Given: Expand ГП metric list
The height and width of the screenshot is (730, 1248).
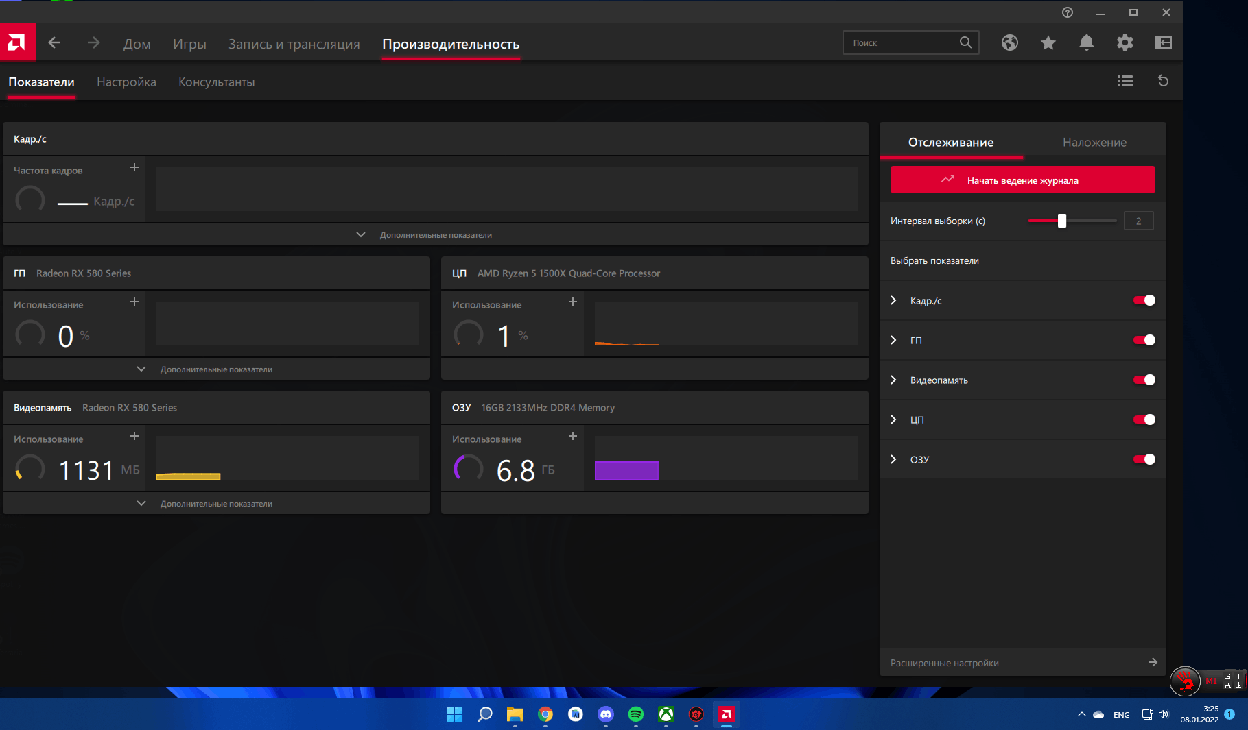Looking at the screenshot, I should click(x=893, y=340).
